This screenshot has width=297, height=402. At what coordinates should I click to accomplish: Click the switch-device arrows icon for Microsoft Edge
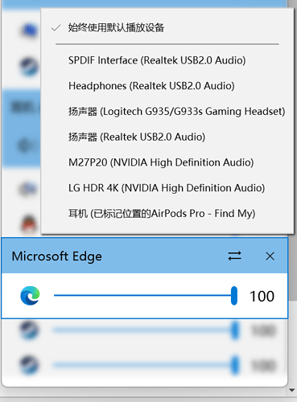234,256
